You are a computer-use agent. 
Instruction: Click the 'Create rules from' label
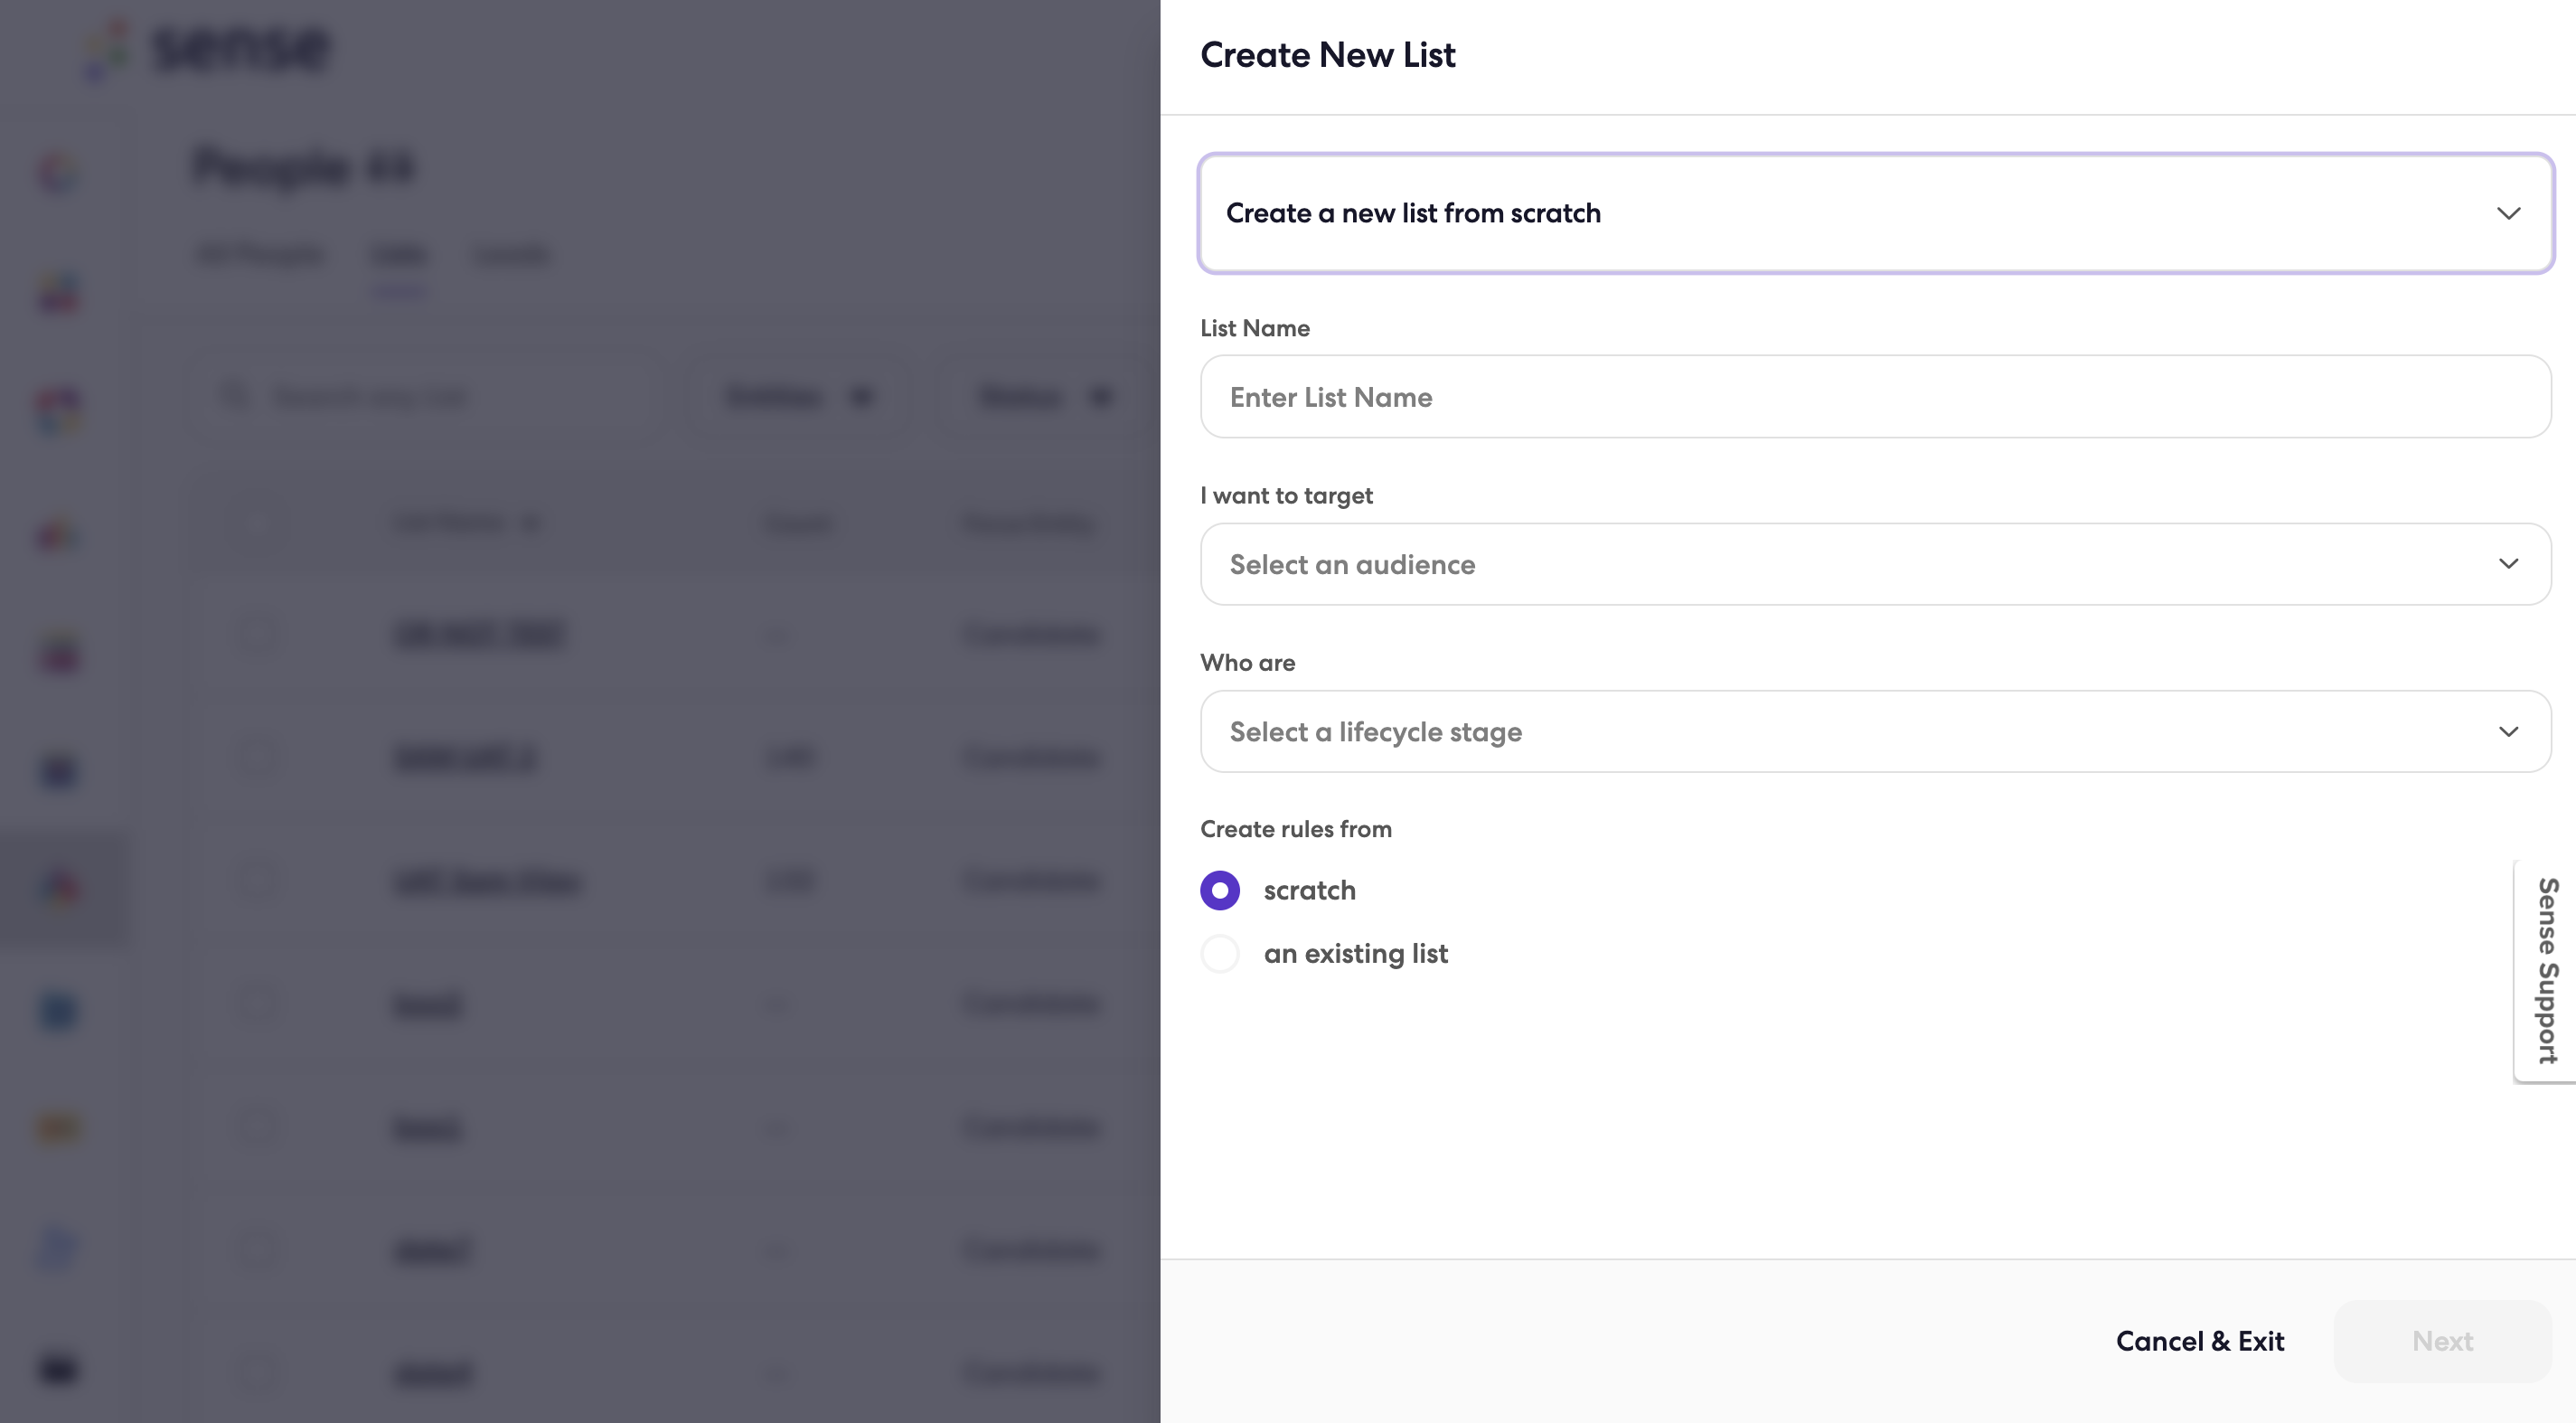coord(1295,829)
